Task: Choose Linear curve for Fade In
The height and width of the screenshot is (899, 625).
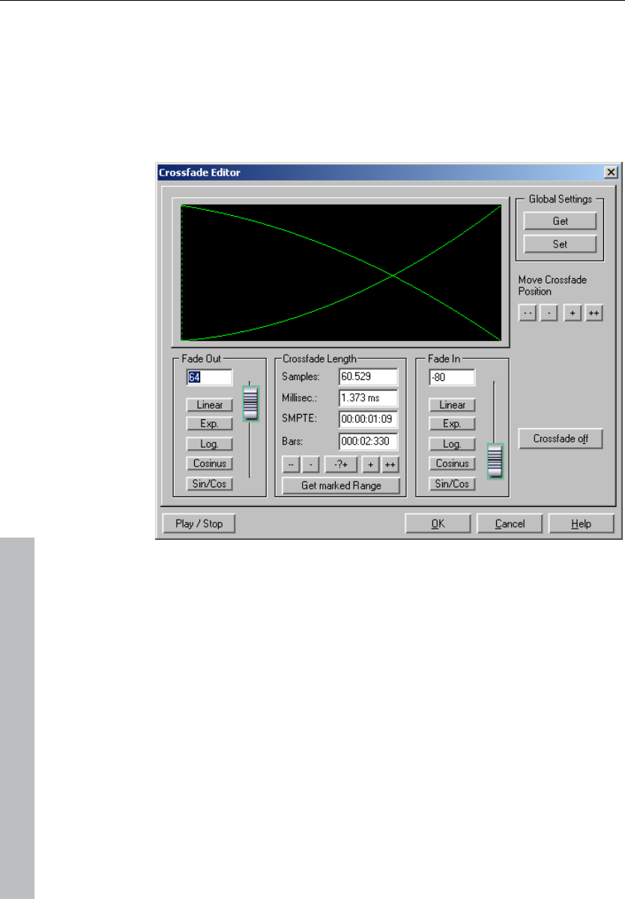Action: pyautogui.click(x=452, y=405)
